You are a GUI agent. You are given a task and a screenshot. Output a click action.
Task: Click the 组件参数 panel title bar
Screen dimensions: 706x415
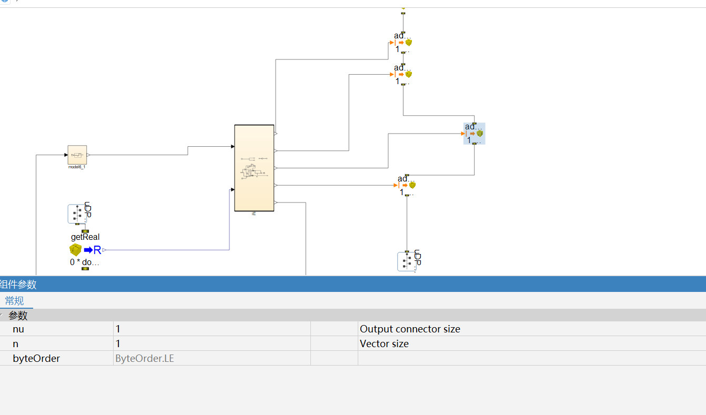[353, 284]
